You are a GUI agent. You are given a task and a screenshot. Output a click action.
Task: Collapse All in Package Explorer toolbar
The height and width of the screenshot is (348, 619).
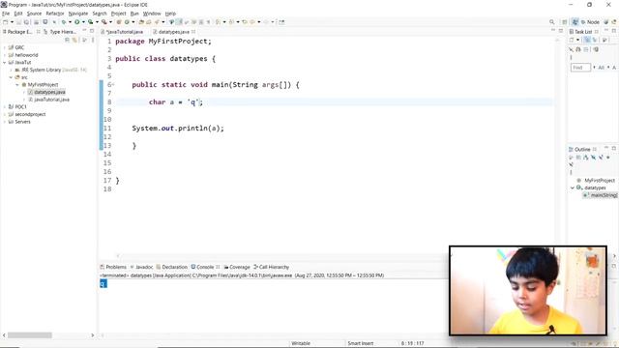67,40
